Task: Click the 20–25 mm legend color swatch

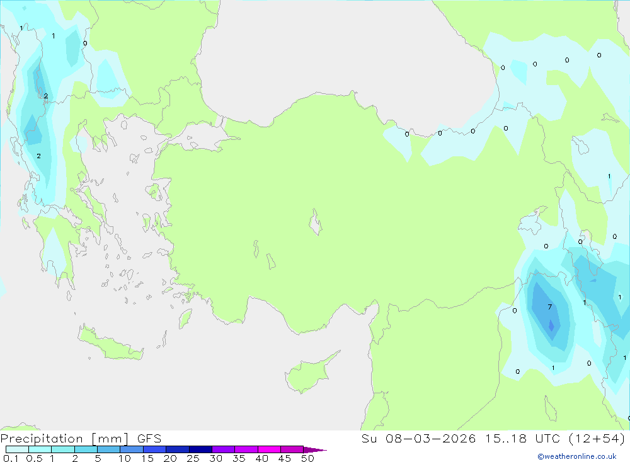Action: pos(178,449)
